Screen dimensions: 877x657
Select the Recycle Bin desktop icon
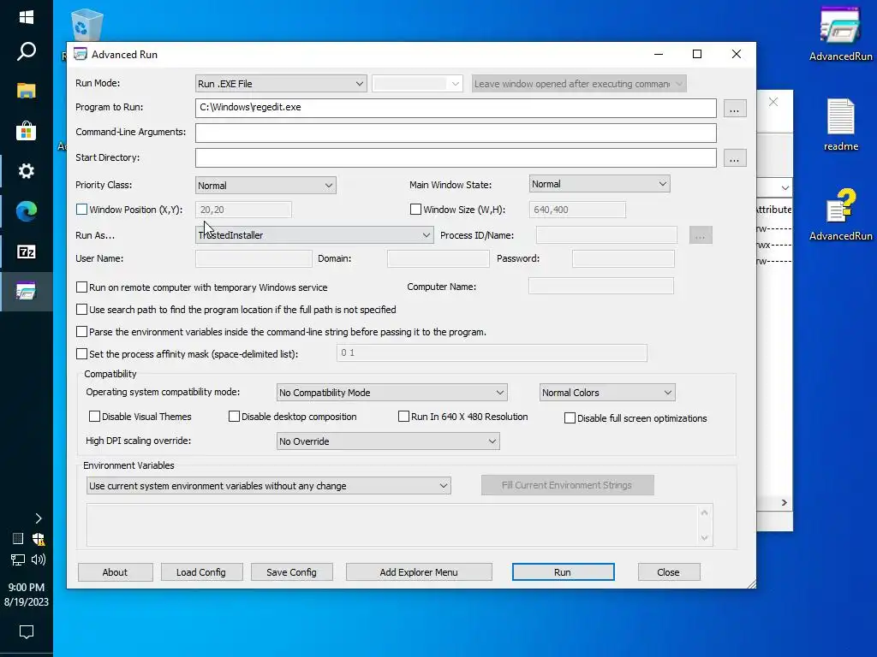point(87,25)
